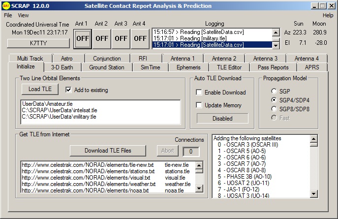
Task: Open the File menu
Action: tap(8, 15)
